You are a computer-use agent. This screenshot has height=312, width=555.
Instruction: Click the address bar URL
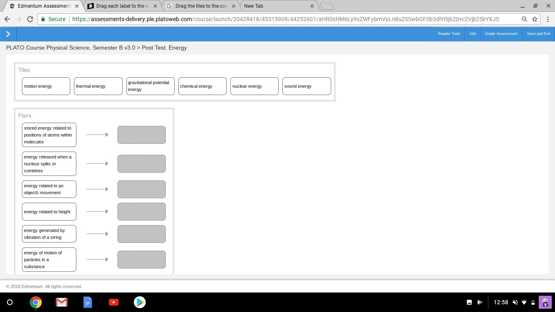click(x=285, y=19)
